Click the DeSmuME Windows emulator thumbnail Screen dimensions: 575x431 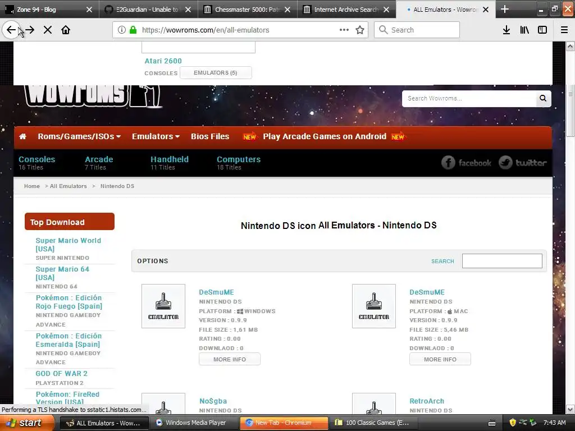pyautogui.click(x=163, y=306)
